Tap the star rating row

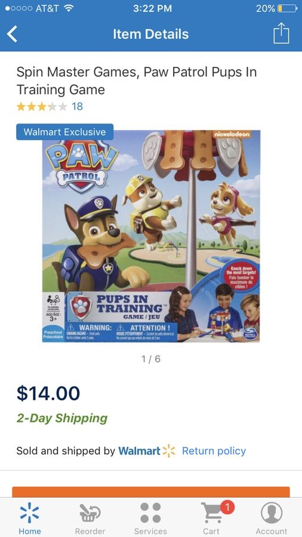[x=41, y=107]
